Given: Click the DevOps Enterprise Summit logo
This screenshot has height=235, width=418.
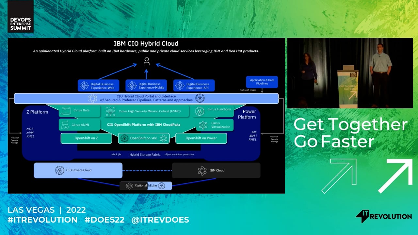Looking at the screenshot, I should click(x=20, y=16).
